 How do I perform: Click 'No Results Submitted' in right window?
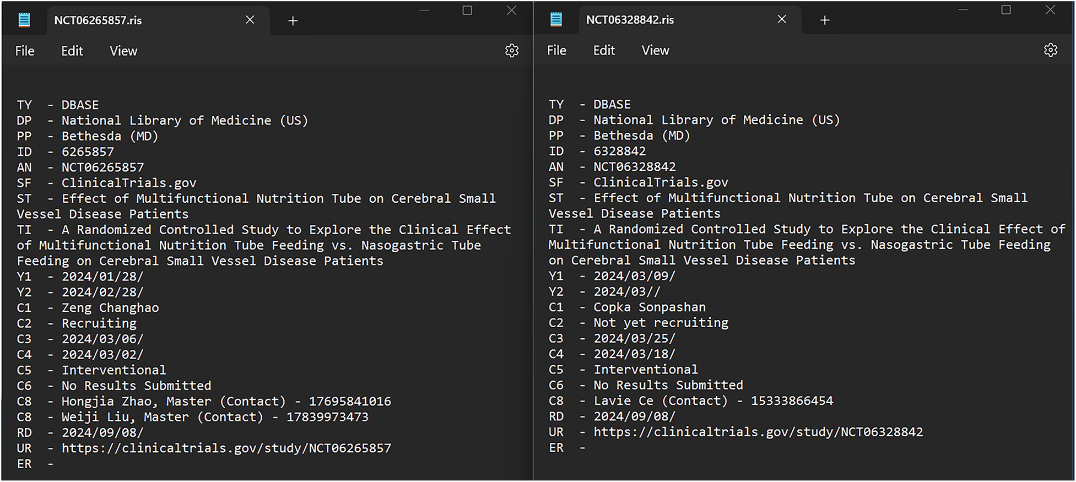(668, 386)
